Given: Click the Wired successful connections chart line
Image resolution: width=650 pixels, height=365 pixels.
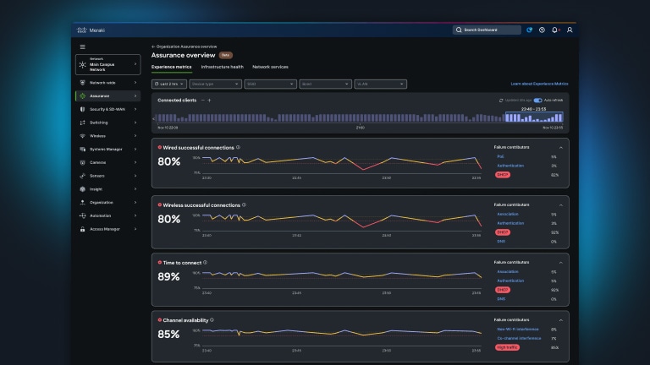Looking at the screenshot, I should pos(342,161).
